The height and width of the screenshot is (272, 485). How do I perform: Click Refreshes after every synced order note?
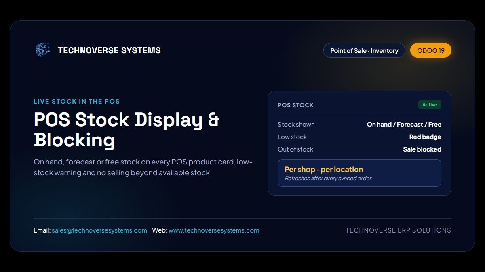click(328, 178)
